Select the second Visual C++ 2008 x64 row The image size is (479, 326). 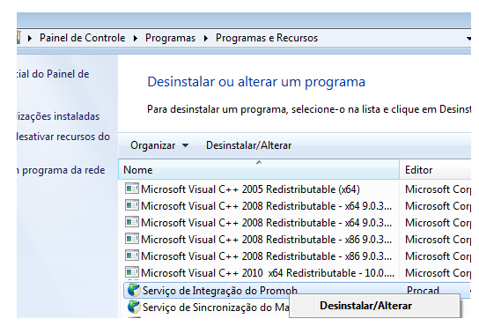(259, 222)
